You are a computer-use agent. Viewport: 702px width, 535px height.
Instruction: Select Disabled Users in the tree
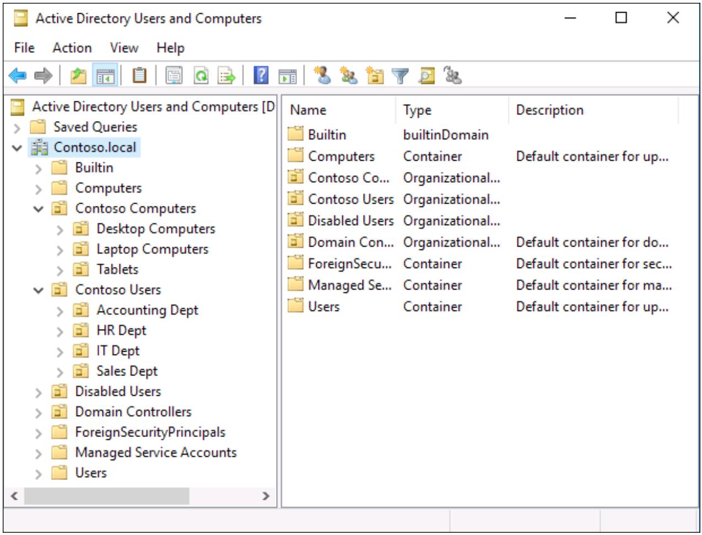point(118,392)
